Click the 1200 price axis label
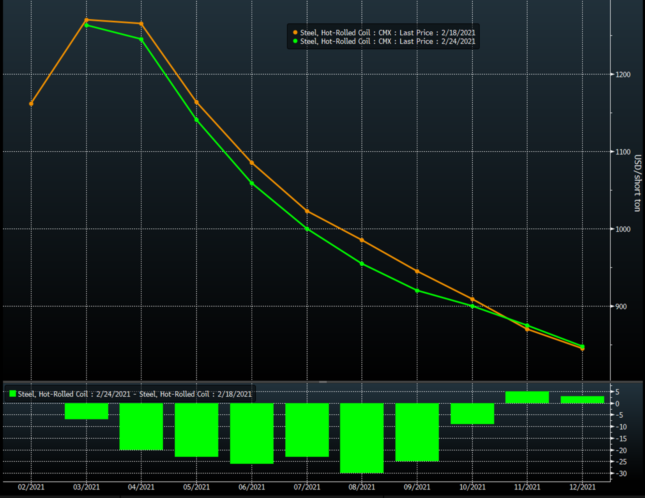Screen dimensions: 645x498 pyautogui.click(x=623, y=74)
